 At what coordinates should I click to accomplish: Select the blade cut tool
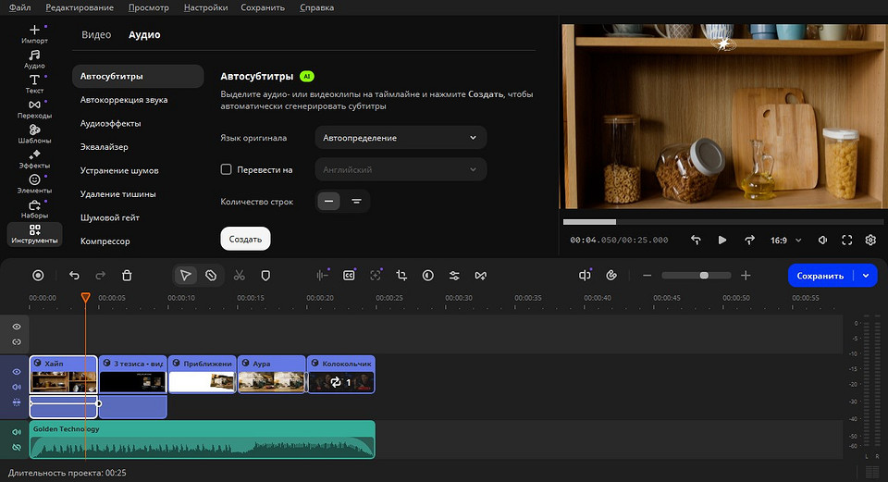[x=211, y=276]
